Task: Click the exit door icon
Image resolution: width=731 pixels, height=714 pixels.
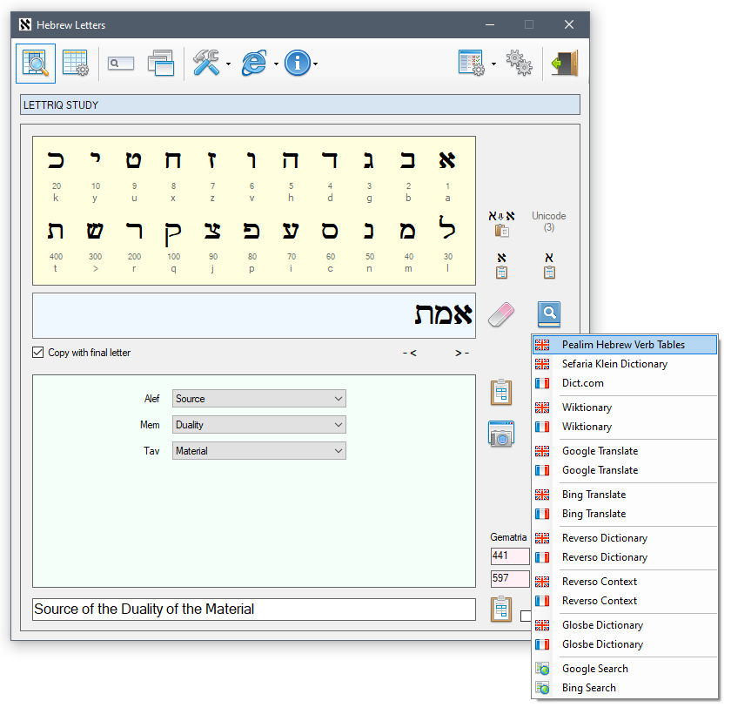Action: click(565, 63)
